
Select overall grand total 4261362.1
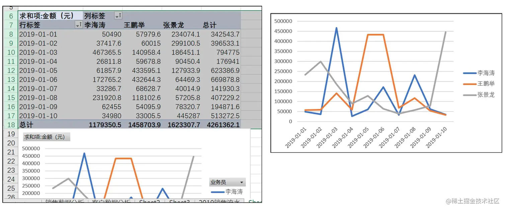point(223,125)
